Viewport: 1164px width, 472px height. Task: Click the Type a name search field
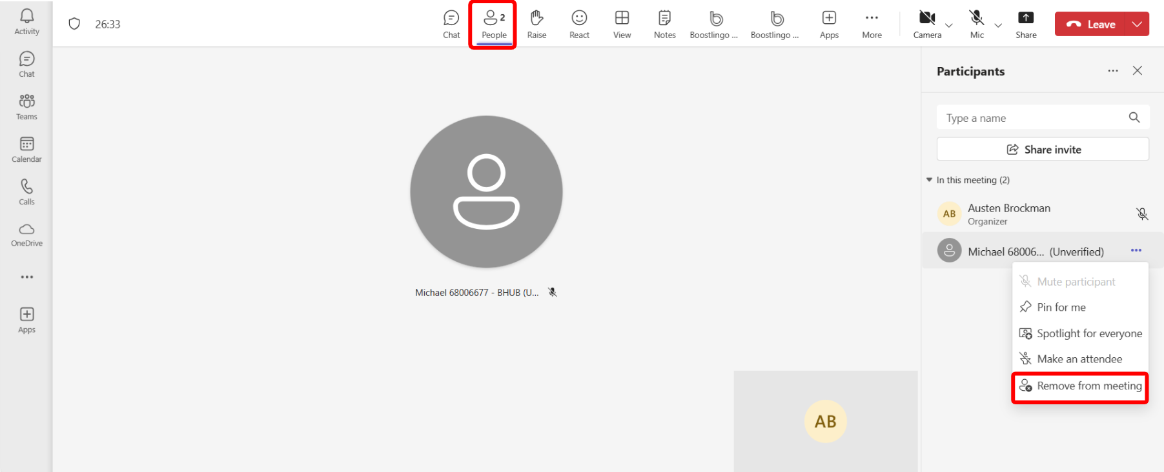(x=1033, y=118)
